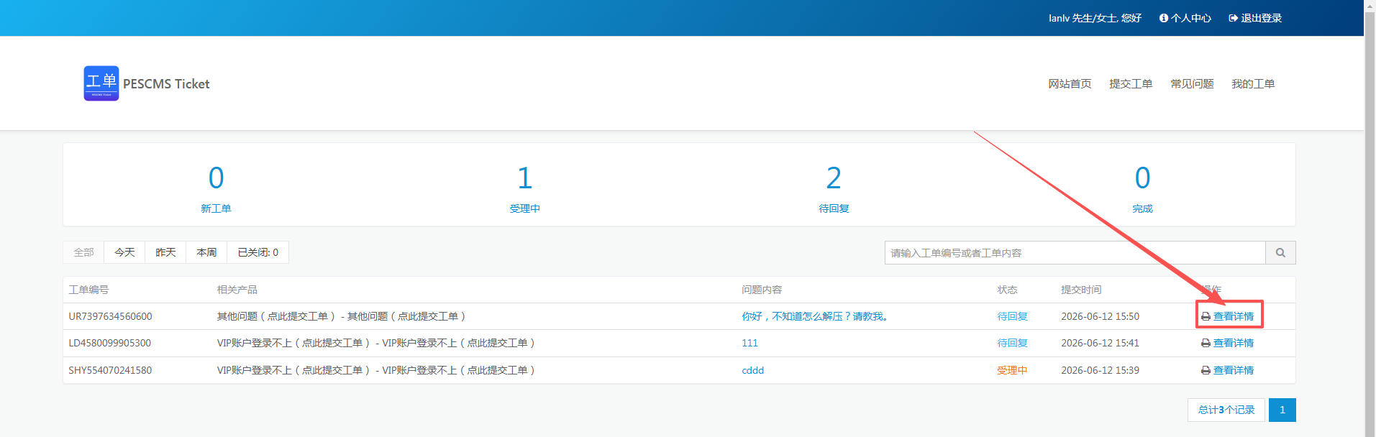1376x437 pixels.
Task: Go to 网站首页 in navigation
Action: pos(1070,83)
